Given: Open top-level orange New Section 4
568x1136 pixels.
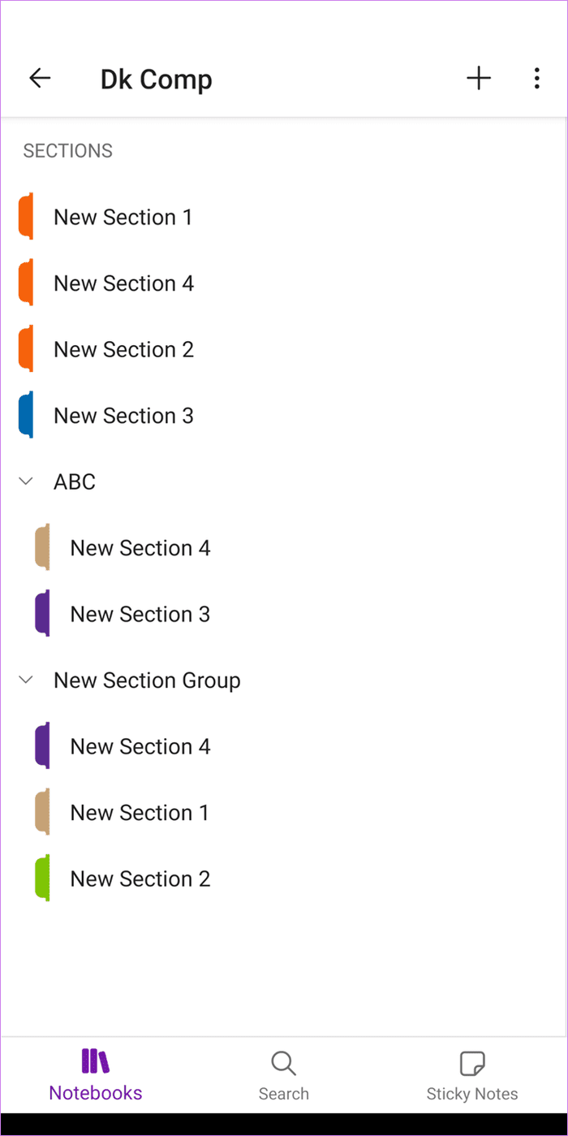Looking at the screenshot, I should pyautogui.click(x=284, y=283).
